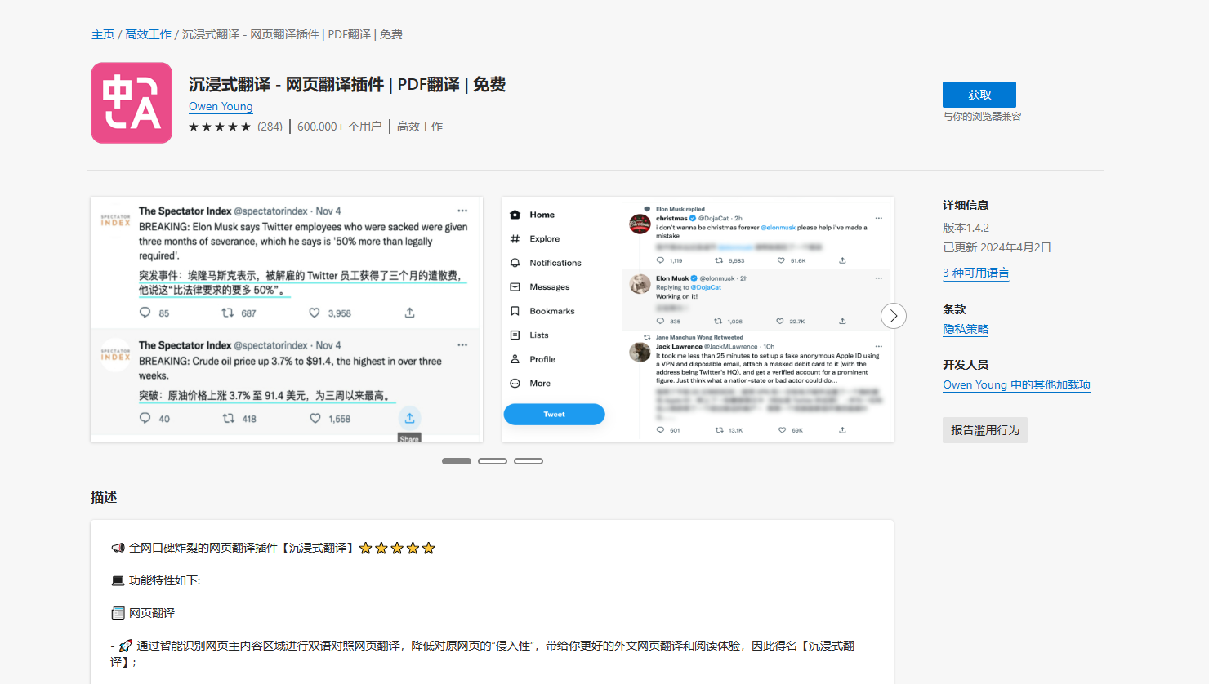Select the first carousel page indicator
The image size is (1209, 684).
pos(457,461)
